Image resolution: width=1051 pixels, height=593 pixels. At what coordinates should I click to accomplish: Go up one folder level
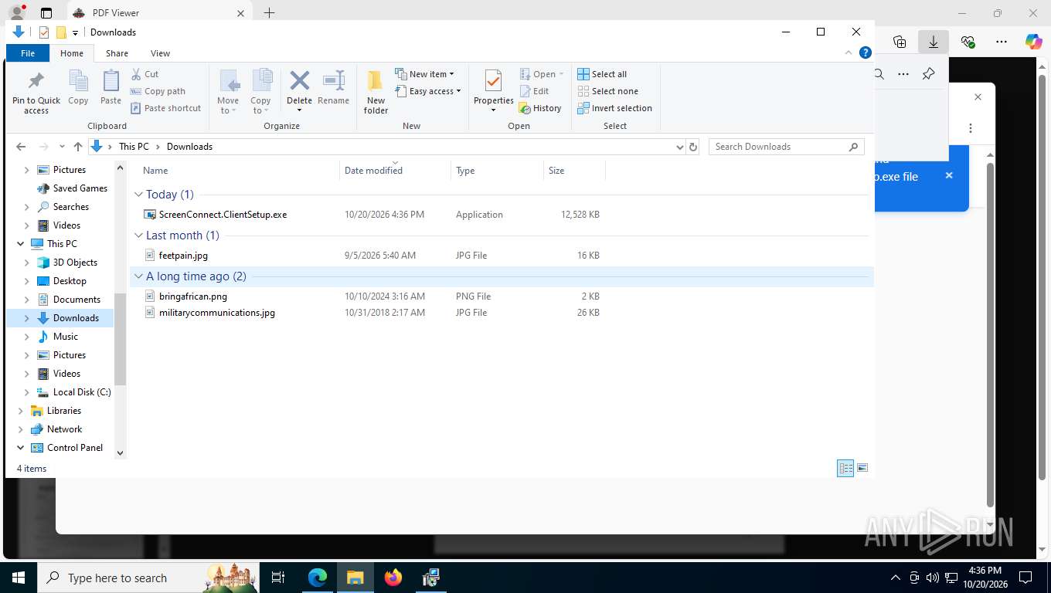(77, 147)
